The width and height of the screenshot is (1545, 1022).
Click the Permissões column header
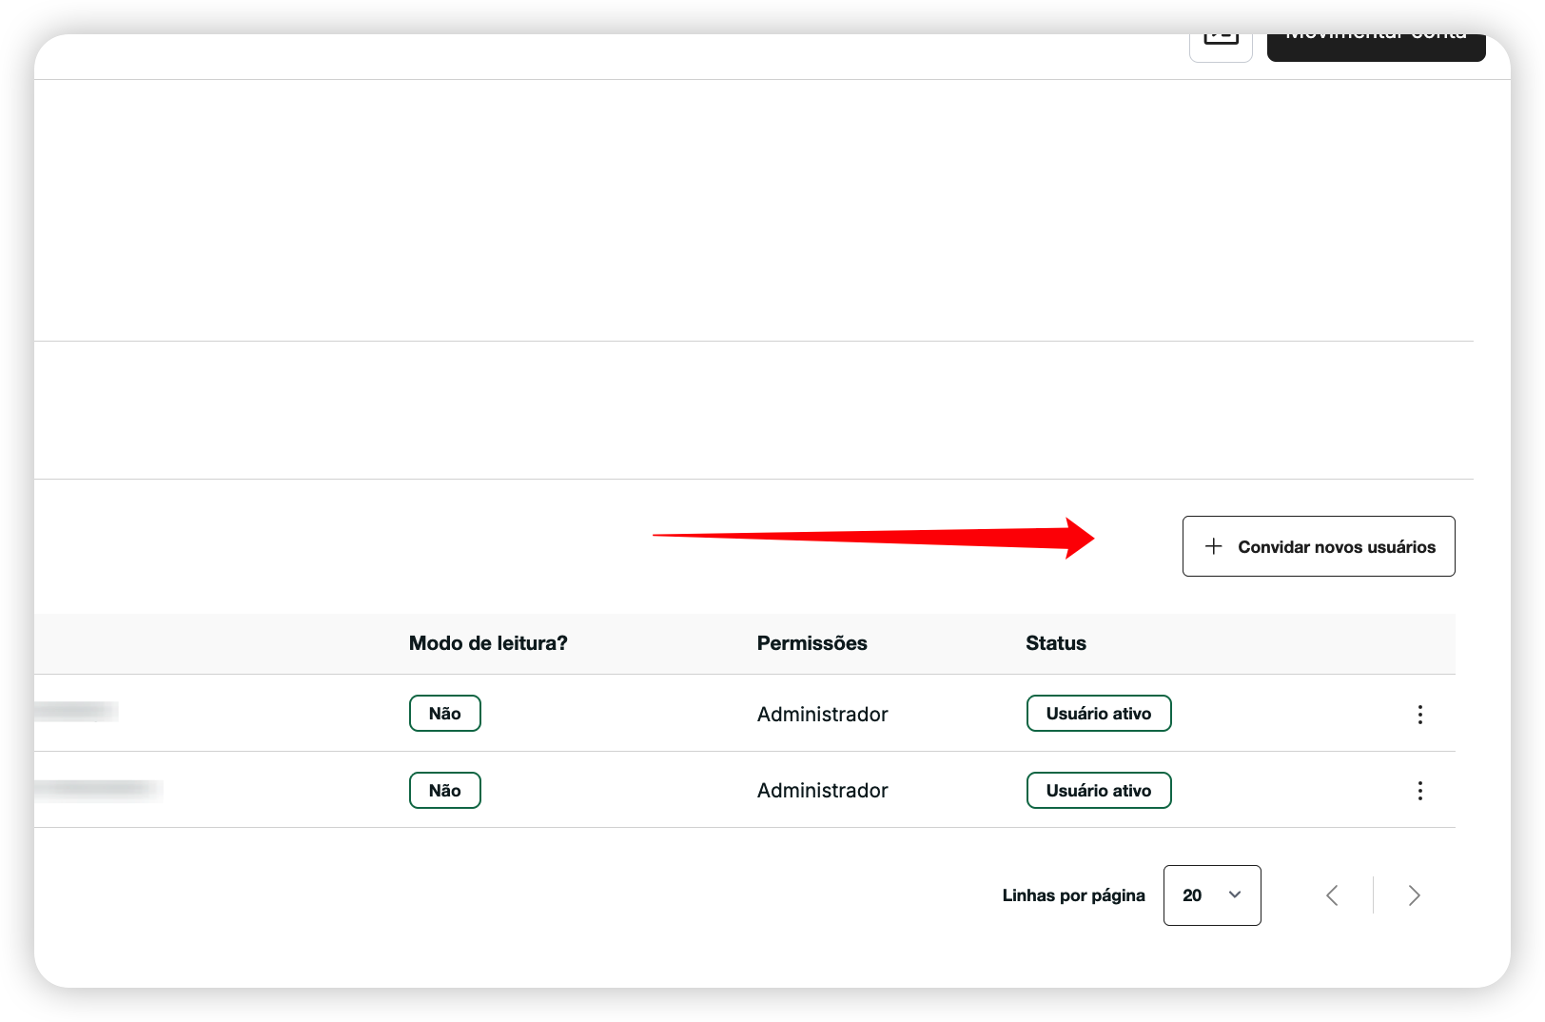pos(812,643)
